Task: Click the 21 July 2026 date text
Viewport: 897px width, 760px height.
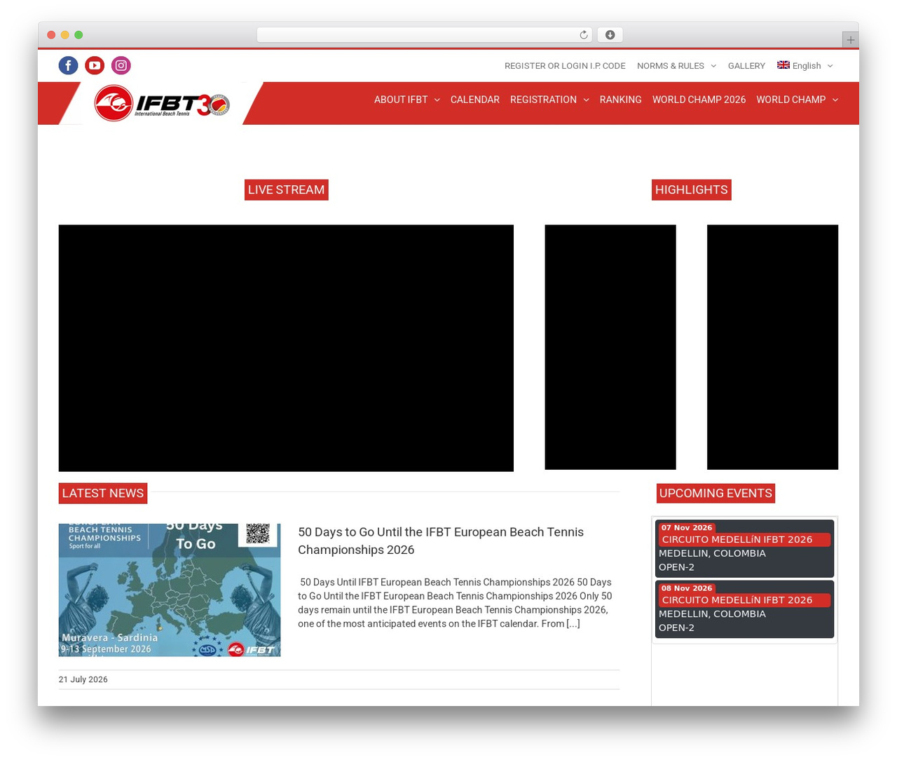Action: pos(83,679)
